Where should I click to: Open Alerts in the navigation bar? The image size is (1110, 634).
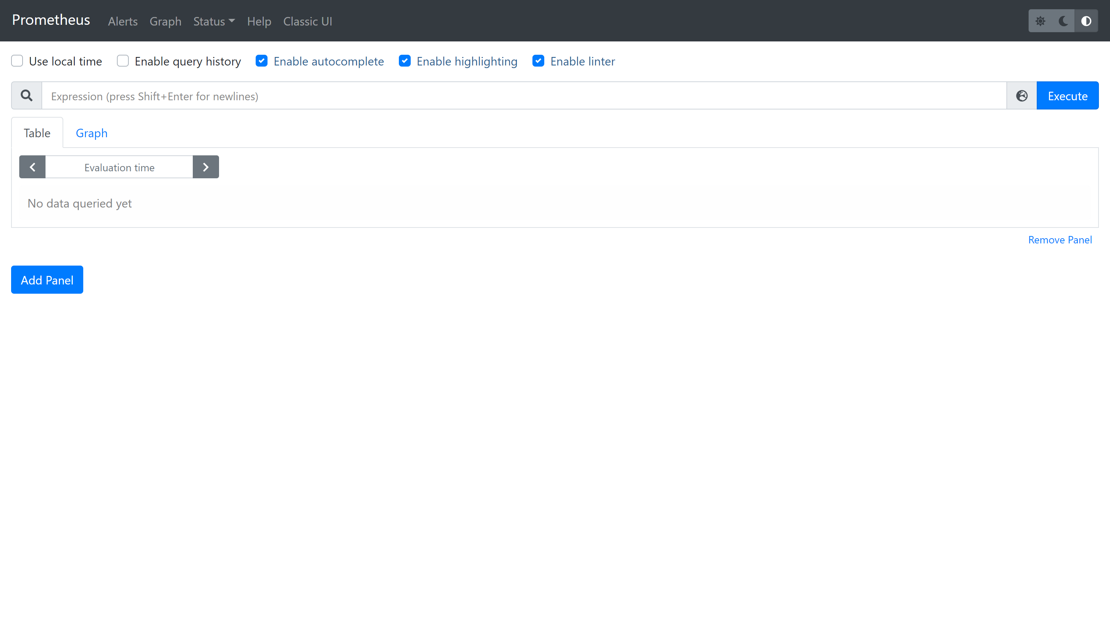[123, 21]
